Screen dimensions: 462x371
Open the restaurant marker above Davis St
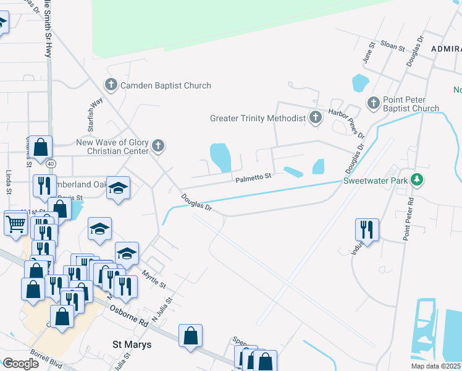pyautogui.click(x=45, y=187)
